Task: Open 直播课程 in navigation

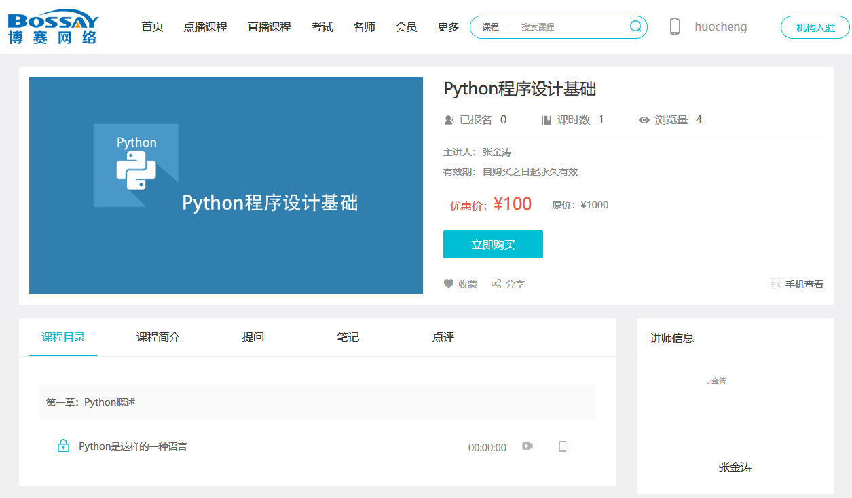Action: pyautogui.click(x=269, y=26)
